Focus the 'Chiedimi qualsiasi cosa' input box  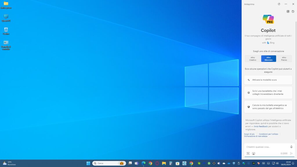(x=267, y=147)
